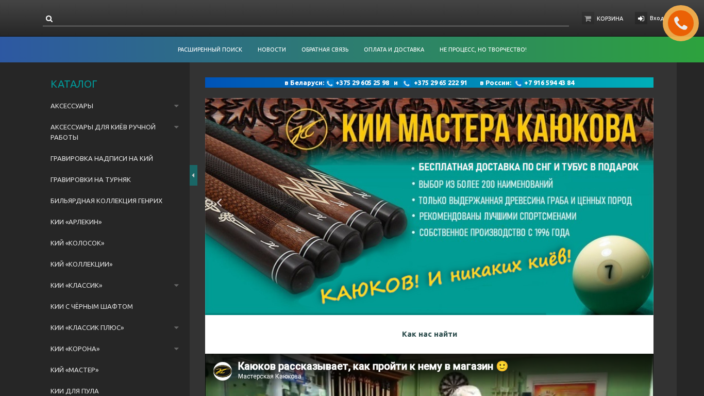
Task: Click the login arrow icon beside Вход
Action: 641,19
